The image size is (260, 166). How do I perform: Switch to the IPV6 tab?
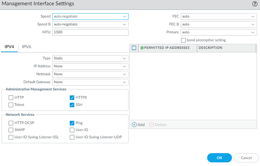(x=26, y=47)
